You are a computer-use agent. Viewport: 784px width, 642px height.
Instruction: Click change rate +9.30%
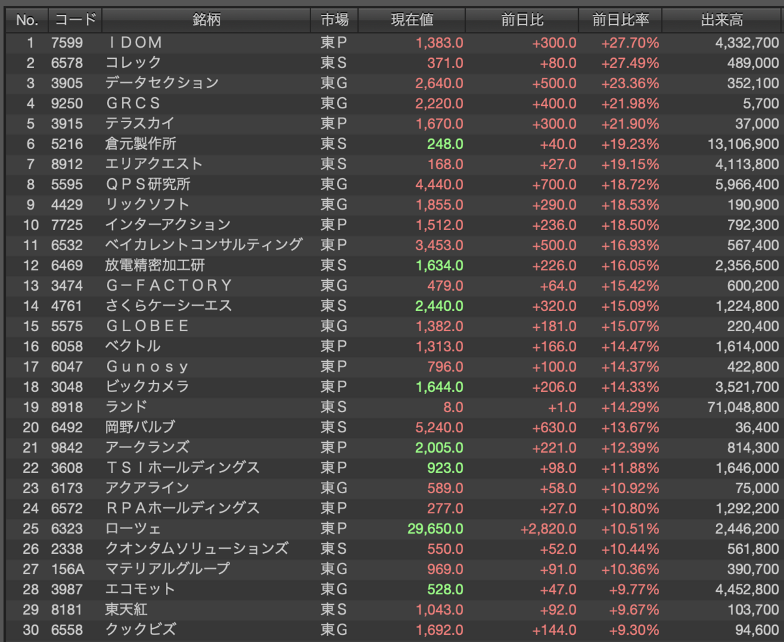(634, 630)
